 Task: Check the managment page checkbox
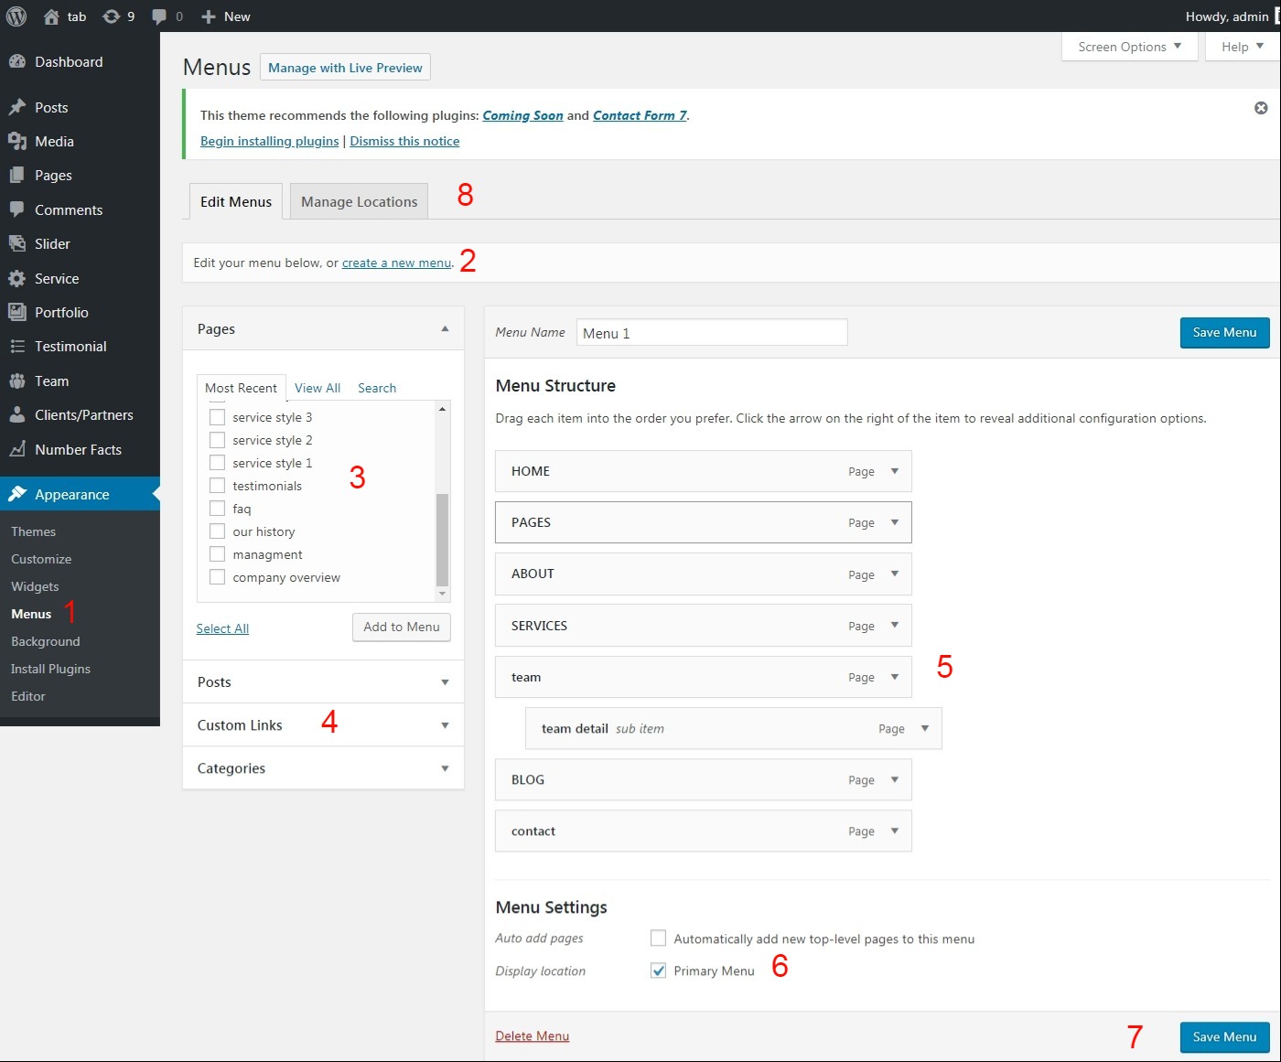coord(217,554)
